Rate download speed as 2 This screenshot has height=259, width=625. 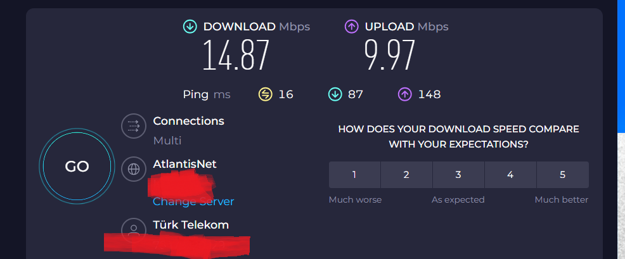click(406, 175)
